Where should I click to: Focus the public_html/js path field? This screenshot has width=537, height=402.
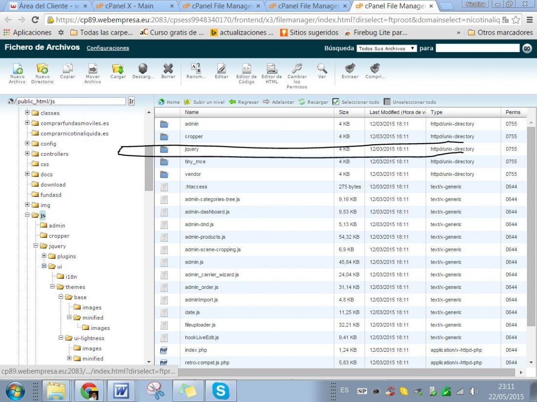coord(71,101)
